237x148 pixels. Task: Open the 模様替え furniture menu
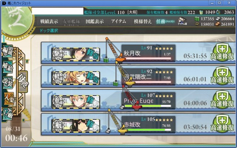coord(143,21)
